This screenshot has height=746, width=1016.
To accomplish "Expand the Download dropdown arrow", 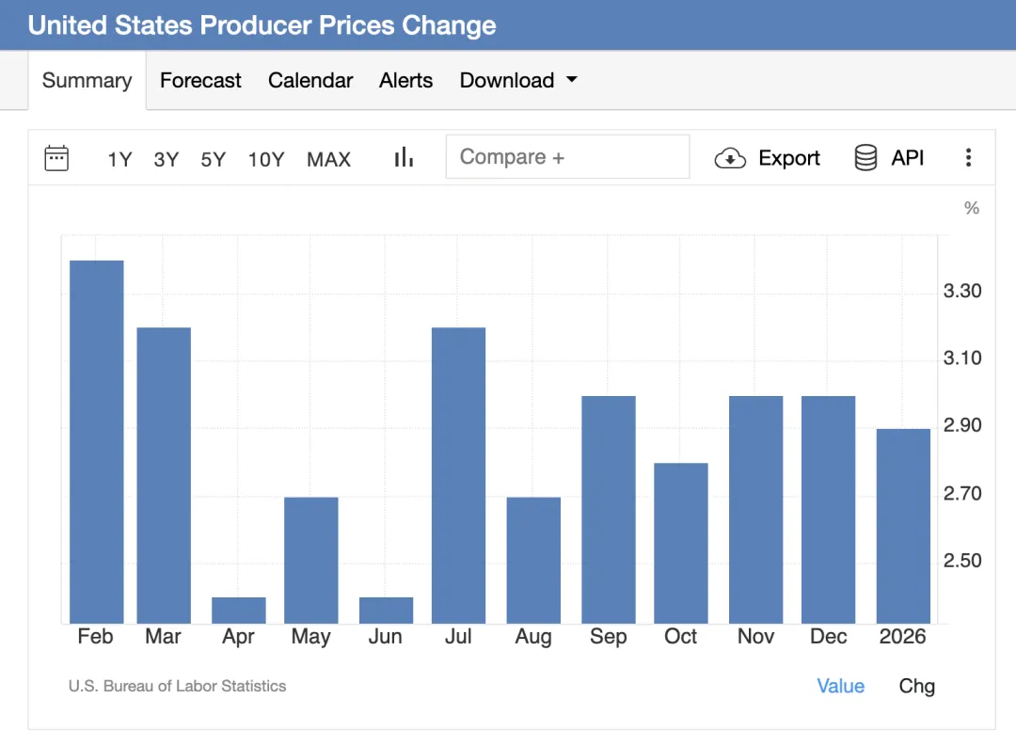I will pos(571,80).
